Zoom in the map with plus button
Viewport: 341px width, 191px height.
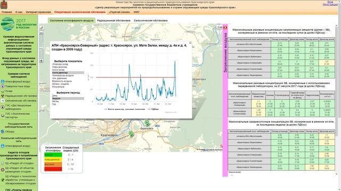point(42,61)
